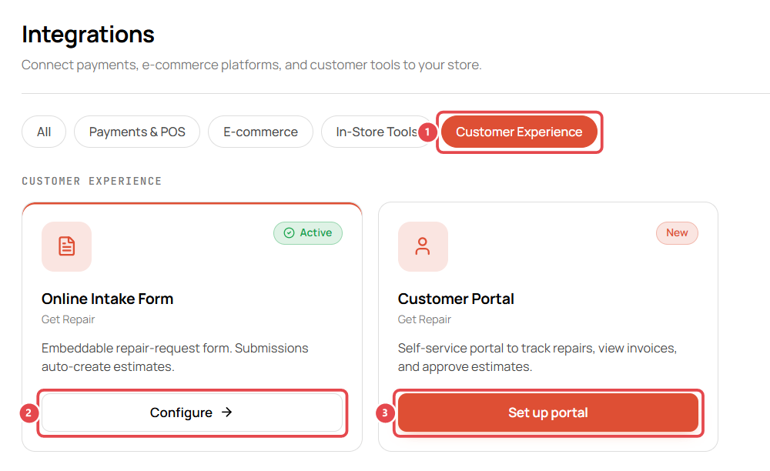Image resolution: width=770 pixels, height=471 pixels.
Task: Click the 'Connect payments, e-commerce platforms' subtitle
Action: point(252,65)
